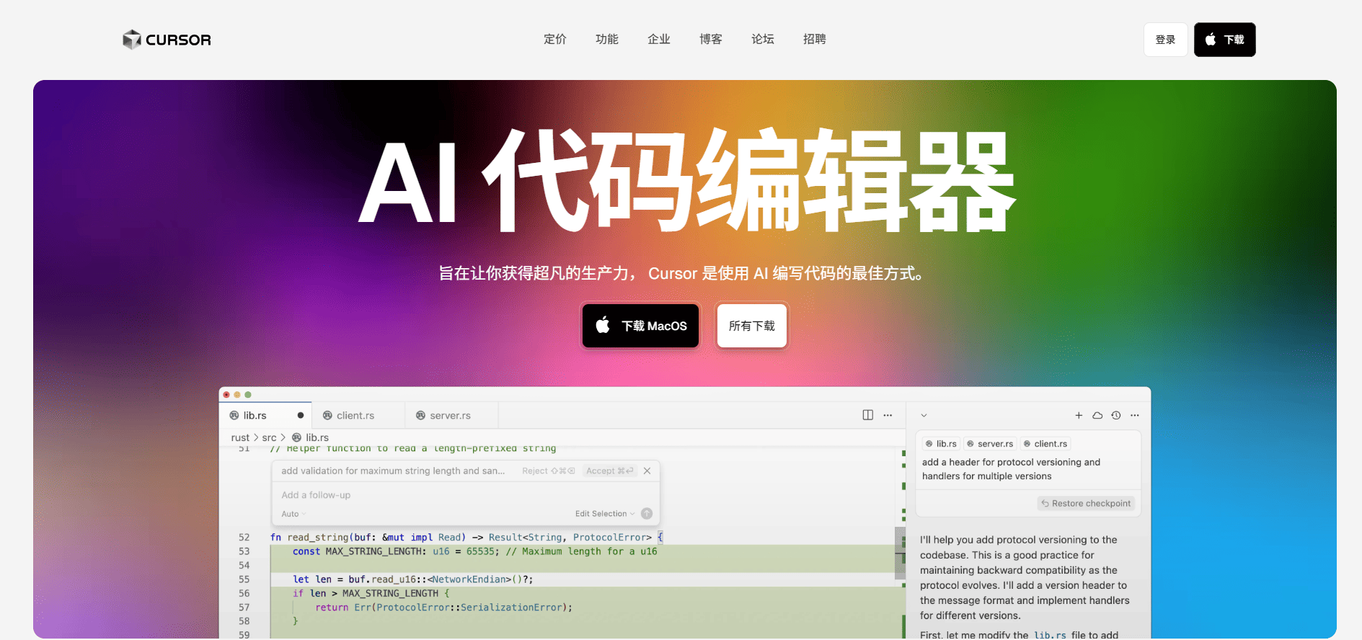Click the client.rs context chip in chat
The width and height of the screenshot is (1362, 640).
[x=1045, y=444]
